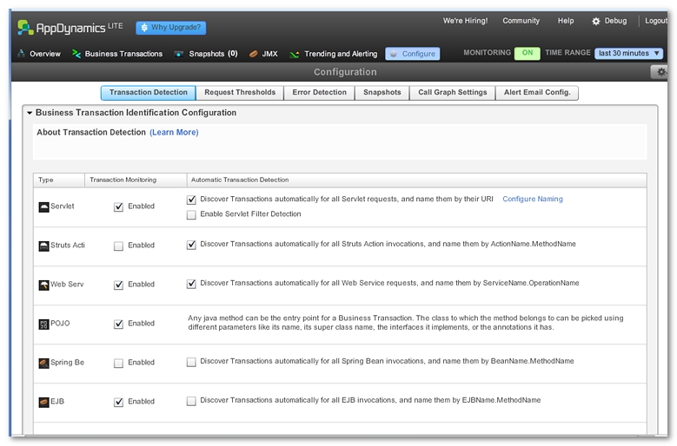Screen dimensions: 677x446
Task: Click the Why Upgrade? button
Action: point(171,28)
